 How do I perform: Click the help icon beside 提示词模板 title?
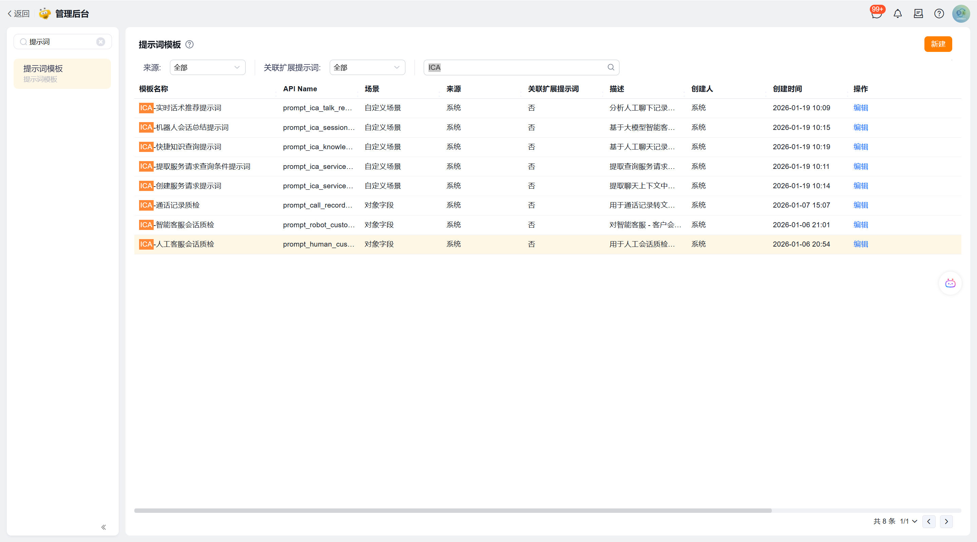(189, 45)
